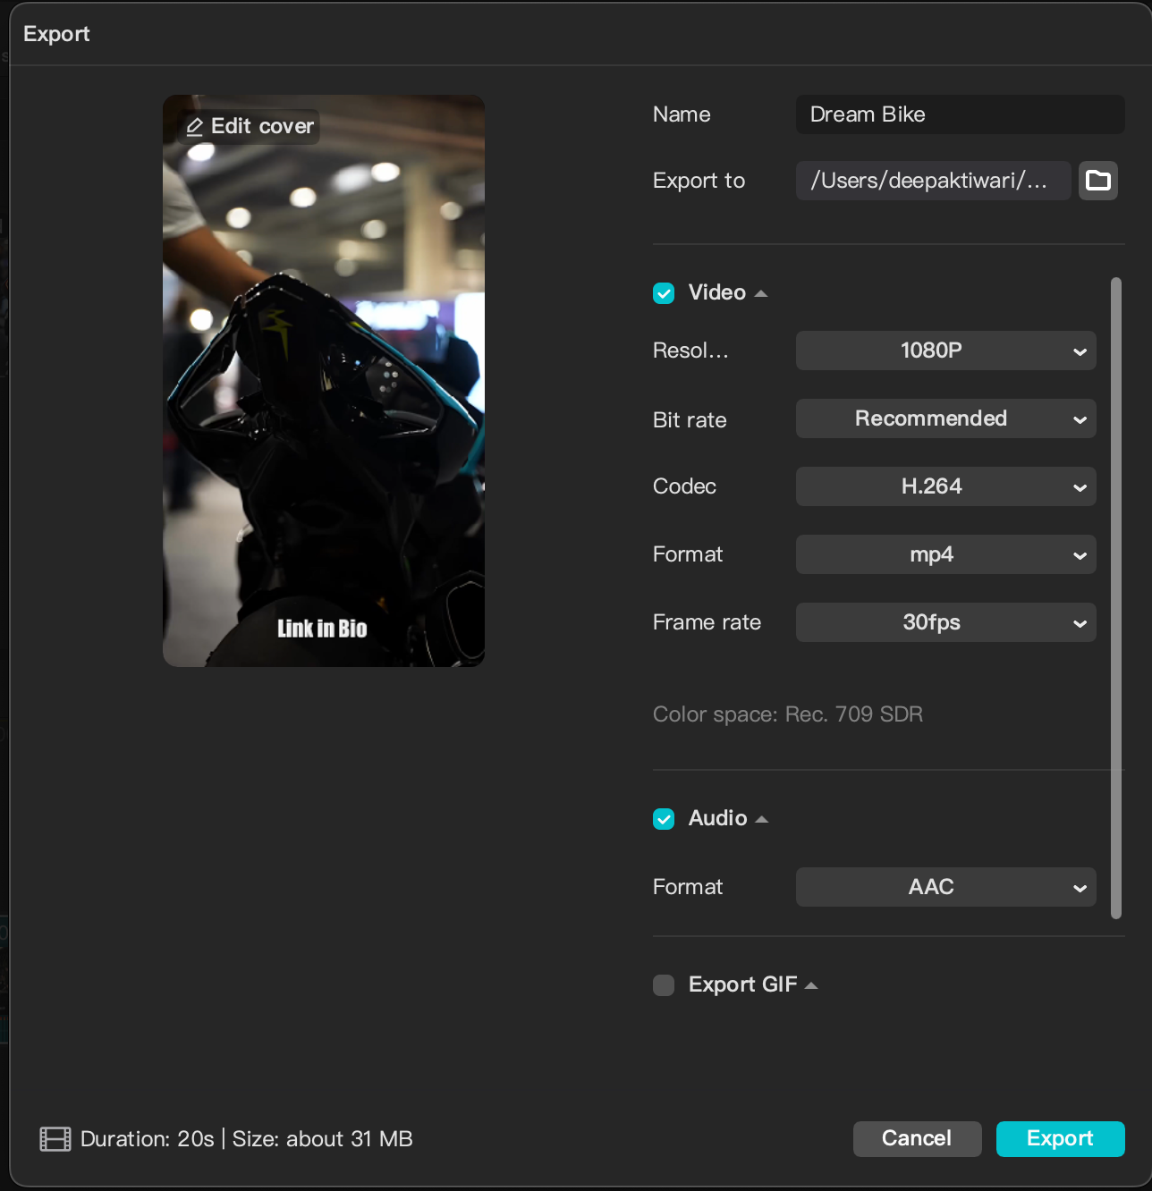Click the settings panel vertical scrollbar
Image resolution: width=1152 pixels, height=1191 pixels.
[x=1115, y=597]
